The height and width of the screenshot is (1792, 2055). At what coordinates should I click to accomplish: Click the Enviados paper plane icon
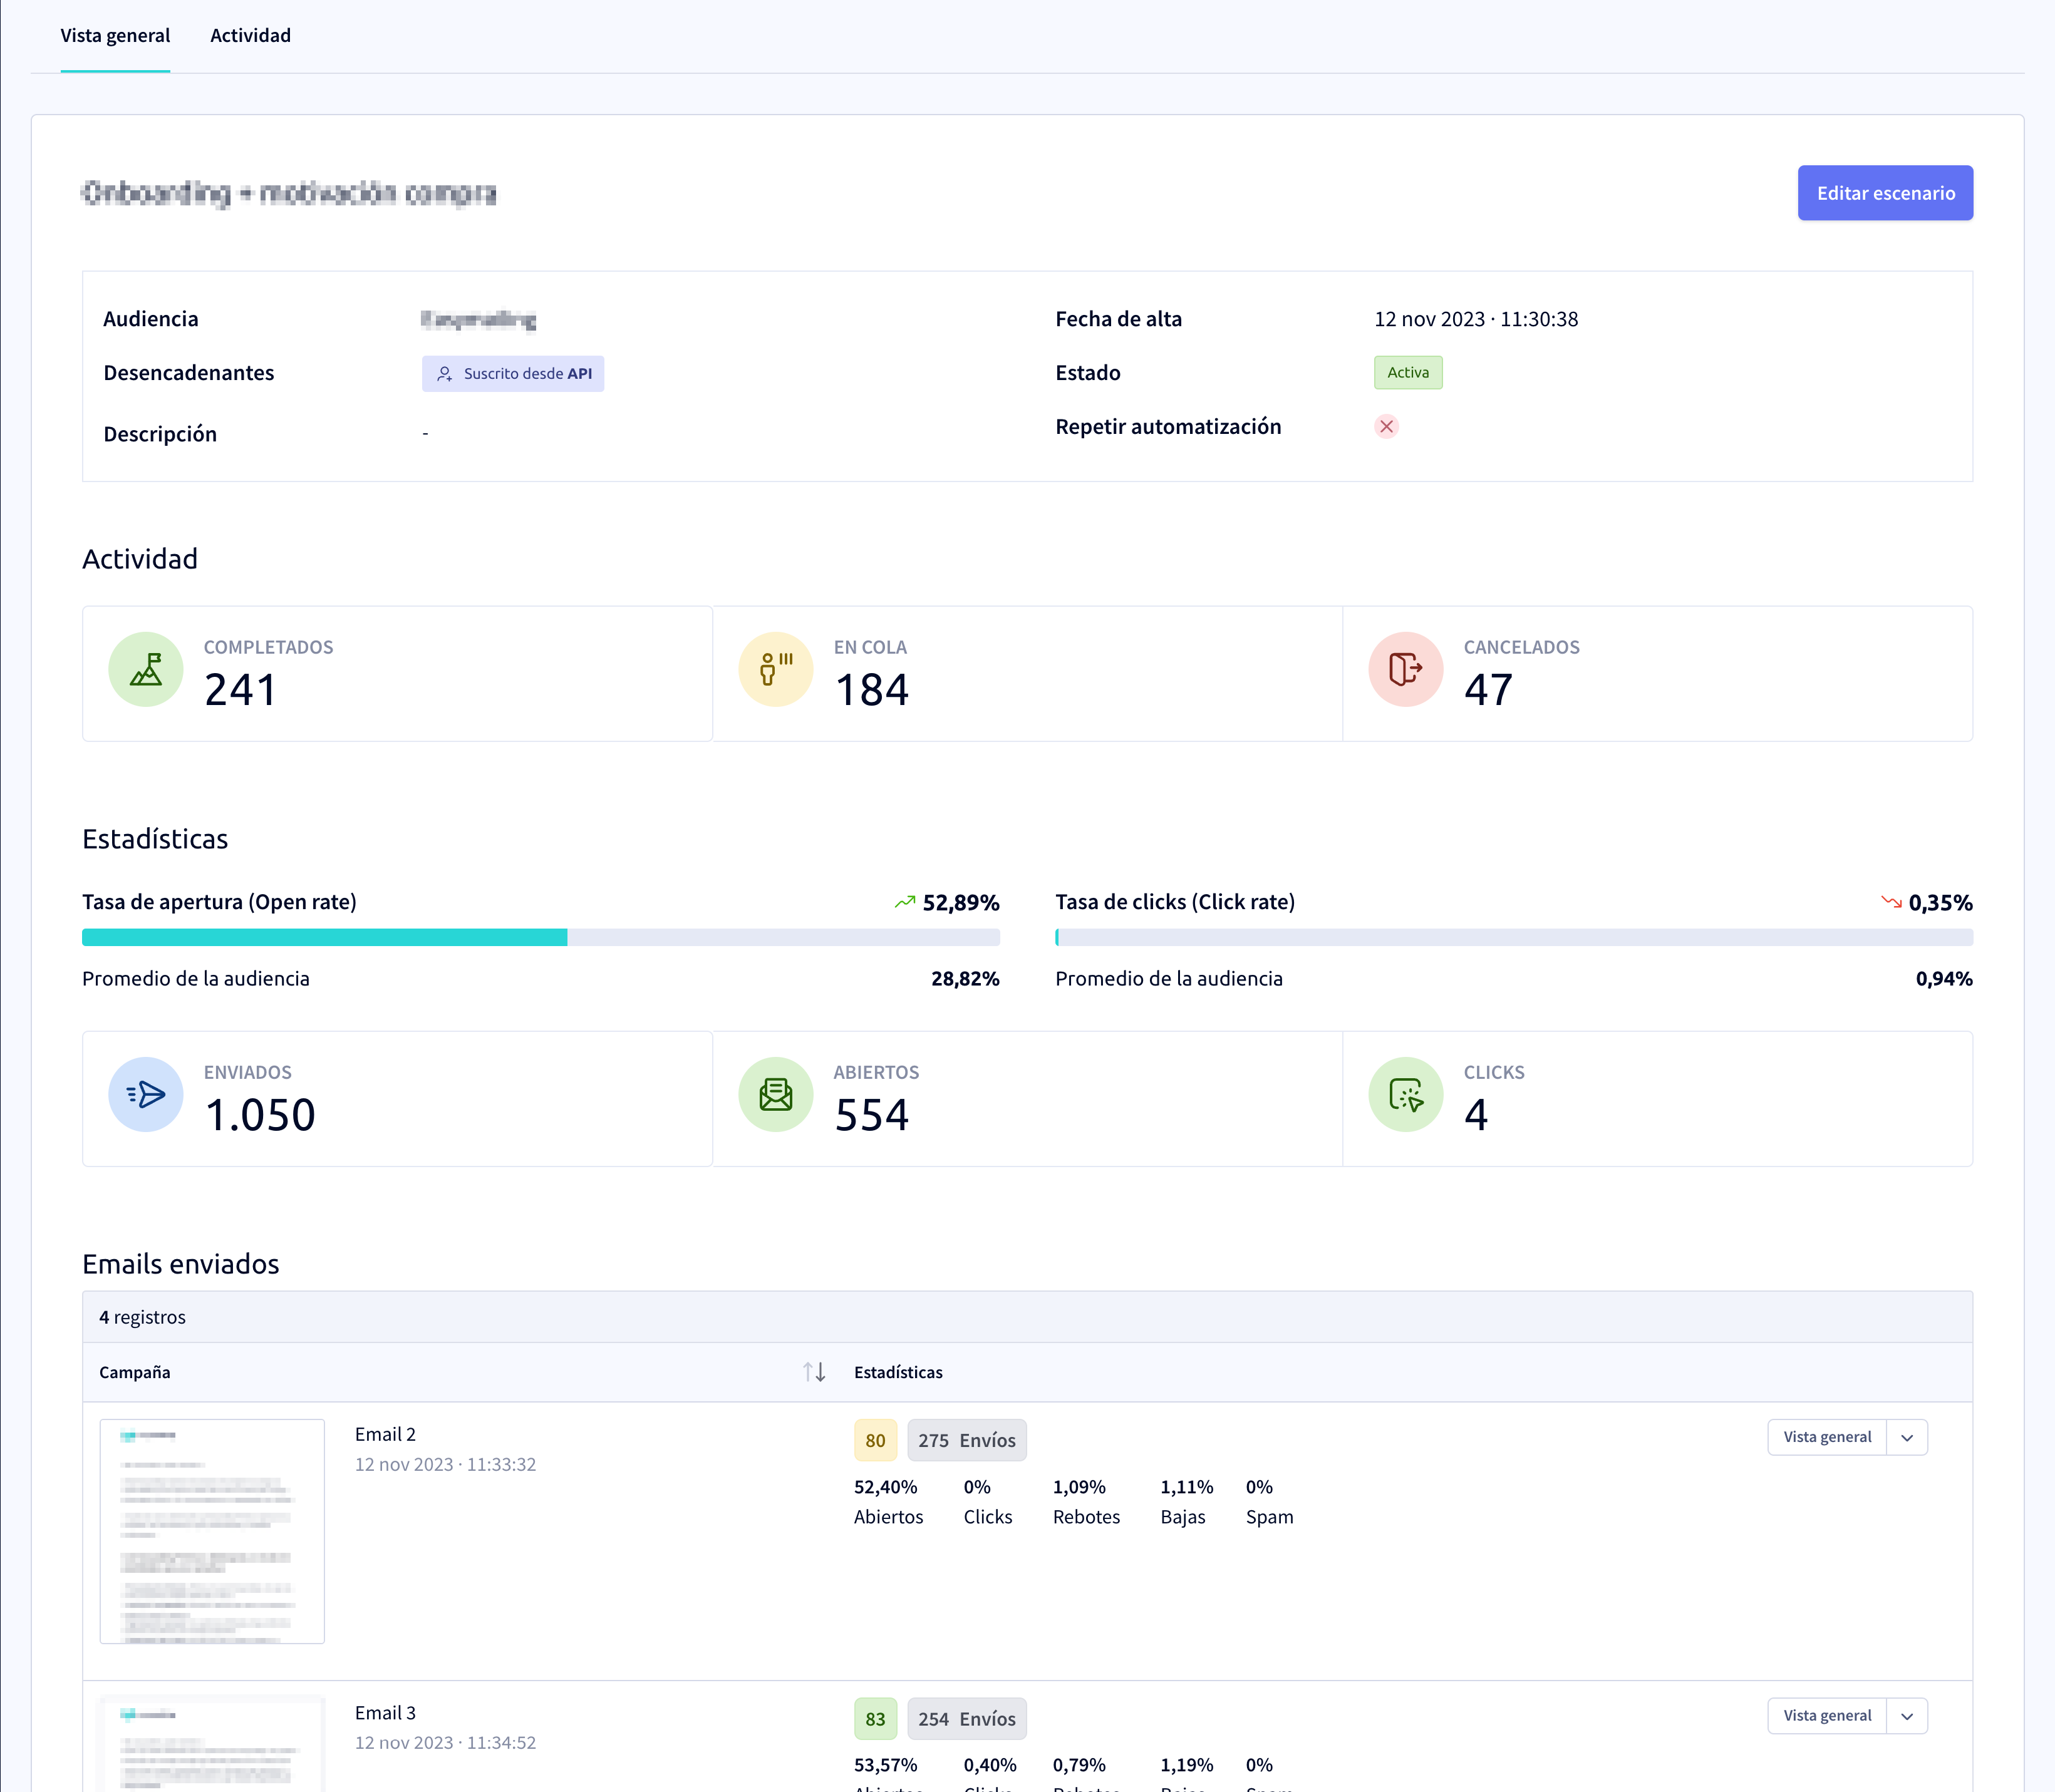click(146, 1095)
